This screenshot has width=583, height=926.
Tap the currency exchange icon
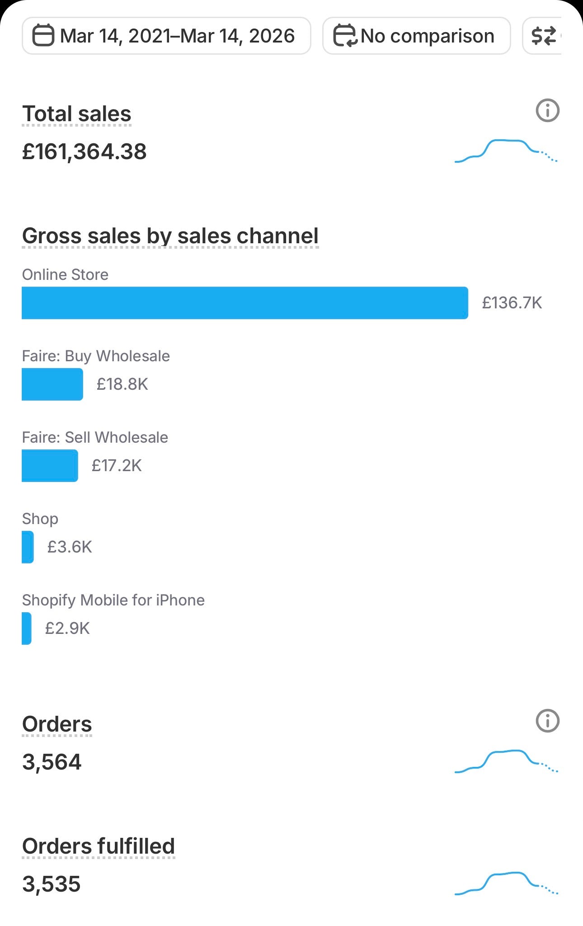coord(543,36)
